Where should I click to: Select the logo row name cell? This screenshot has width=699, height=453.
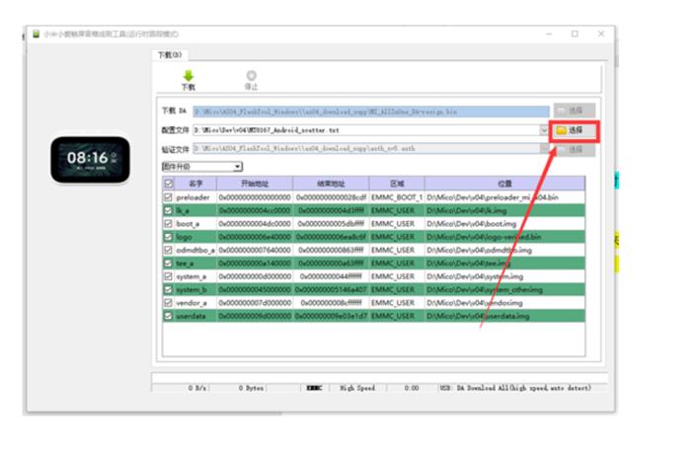(195, 237)
